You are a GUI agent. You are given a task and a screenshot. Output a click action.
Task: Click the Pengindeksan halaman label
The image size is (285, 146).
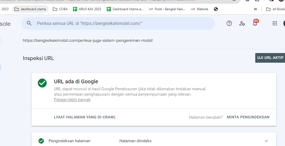click(x=69, y=141)
